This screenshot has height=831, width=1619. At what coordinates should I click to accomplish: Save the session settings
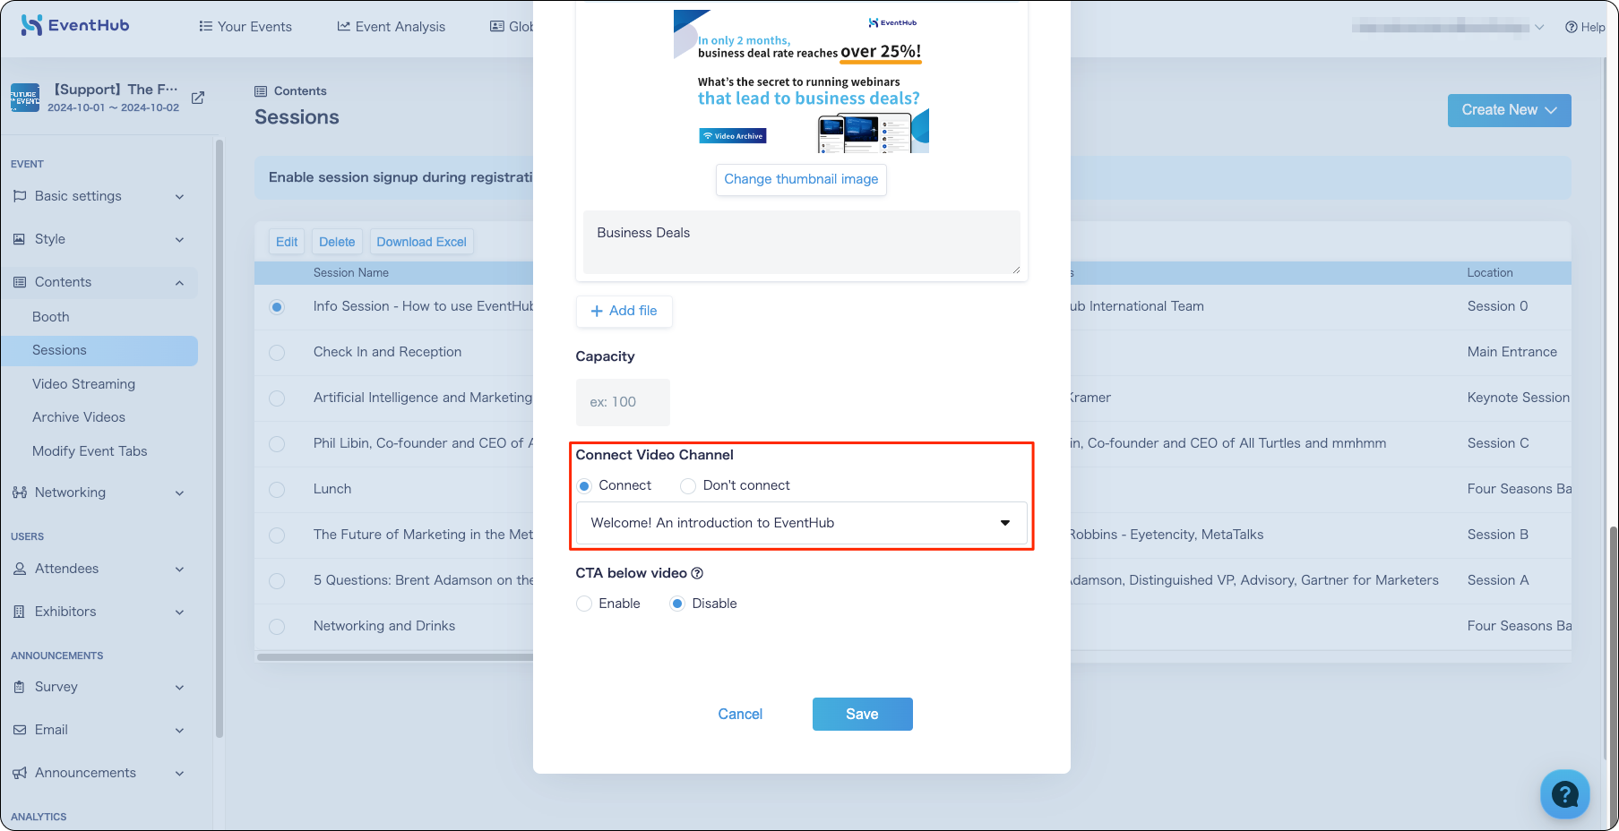(x=862, y=714)
